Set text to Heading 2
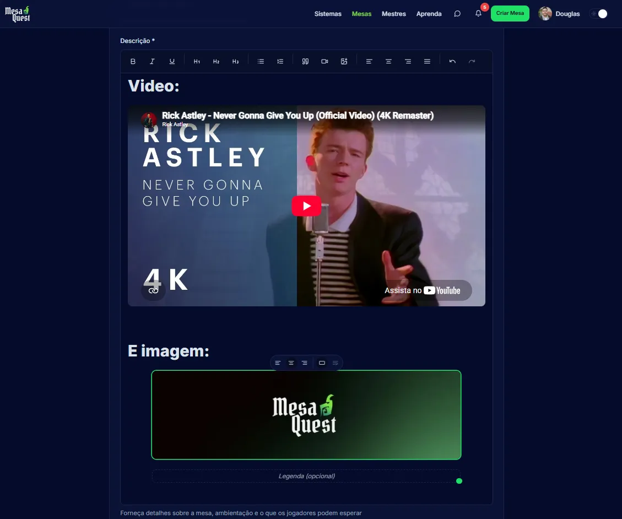Viewport: 622px width, 519px height. [216, 62]
